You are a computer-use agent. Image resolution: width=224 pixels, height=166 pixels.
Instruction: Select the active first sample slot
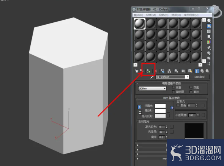139,23
